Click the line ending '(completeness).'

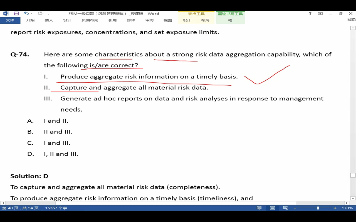[x=115, y=187]
